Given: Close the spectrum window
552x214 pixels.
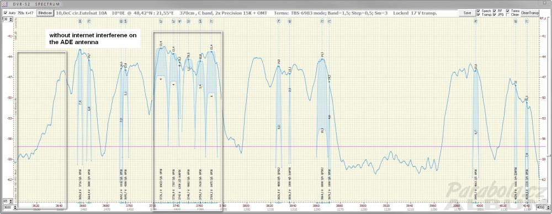Looking at the screenshot, I should pyautogui.click(x=545, y=3).
